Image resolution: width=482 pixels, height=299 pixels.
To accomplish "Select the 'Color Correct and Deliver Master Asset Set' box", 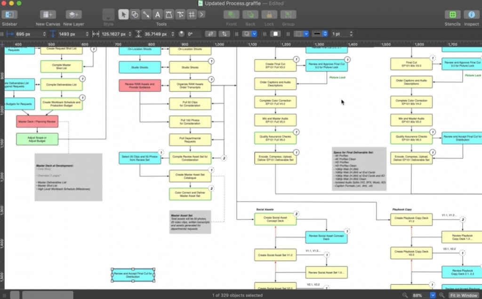I will click(190, 194).
